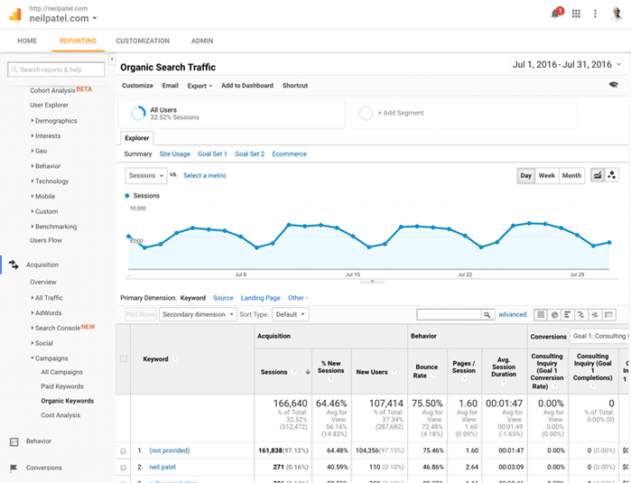Image resolution: width=631 pixels, height=483 pixels.
Task: Click the user profile avatar
Action: [617, 14]
